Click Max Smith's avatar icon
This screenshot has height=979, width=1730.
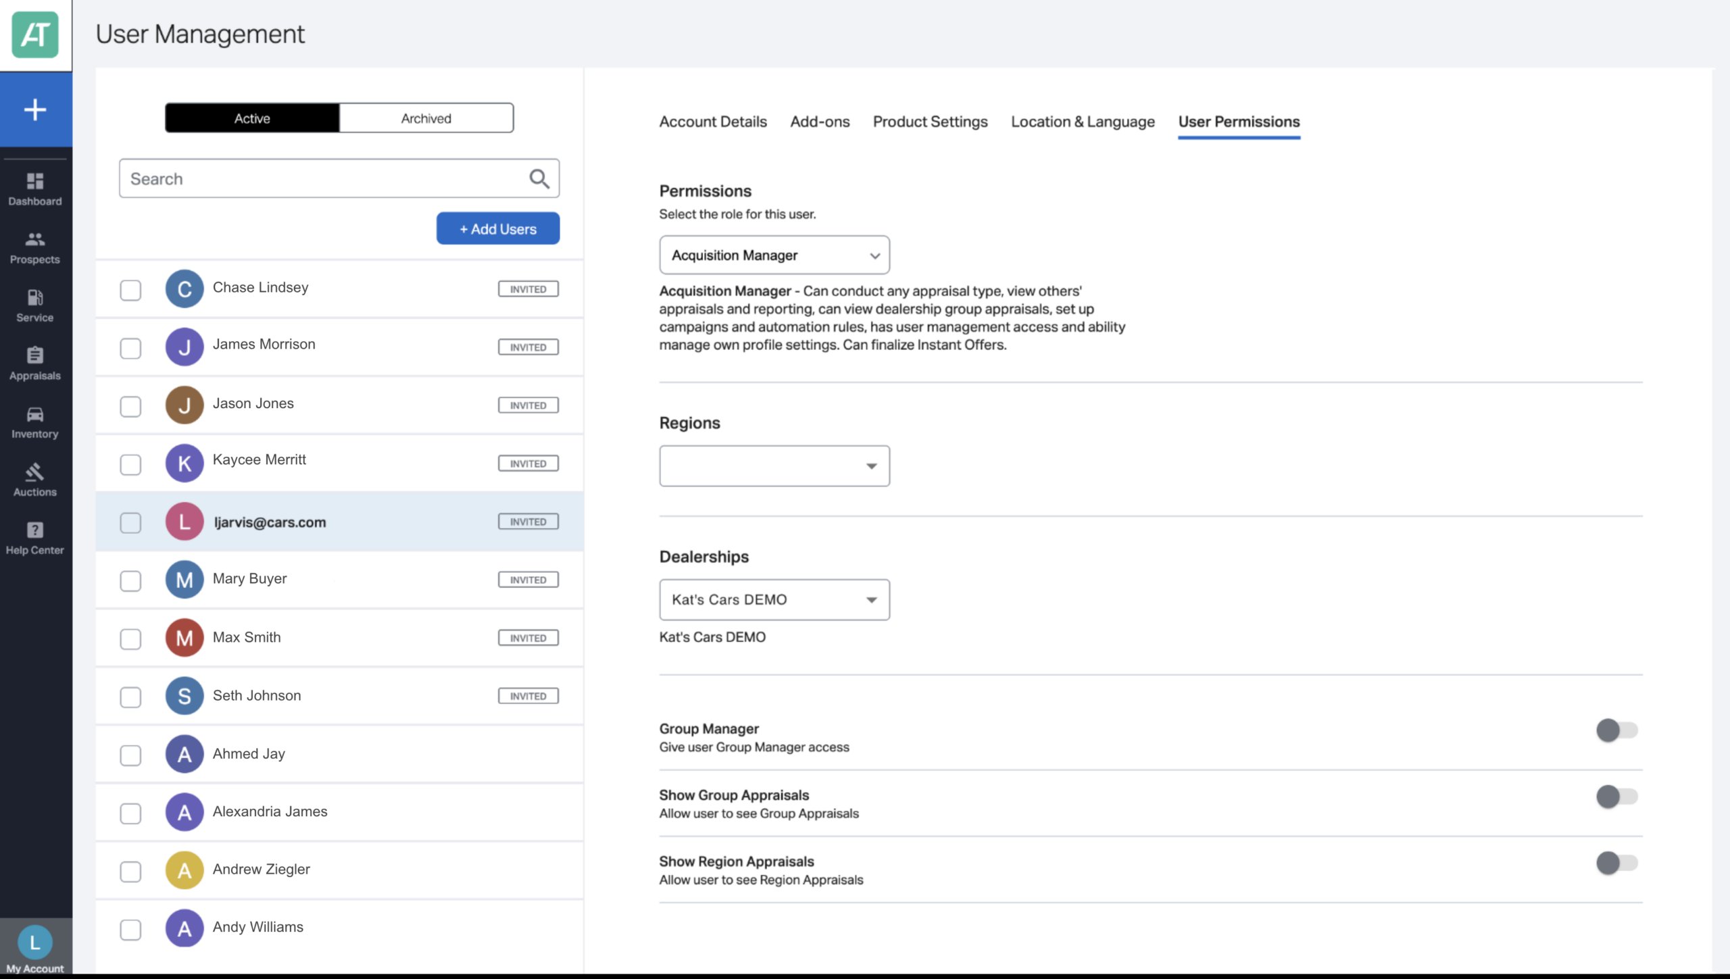184,638
